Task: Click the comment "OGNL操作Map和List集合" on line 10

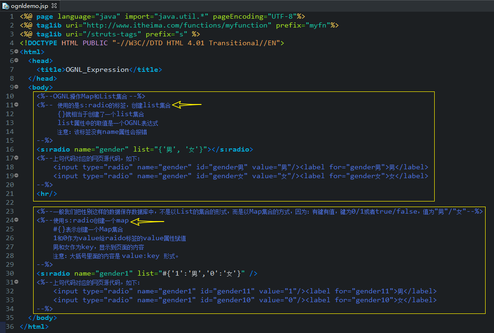Action: (x=90, y=97)
